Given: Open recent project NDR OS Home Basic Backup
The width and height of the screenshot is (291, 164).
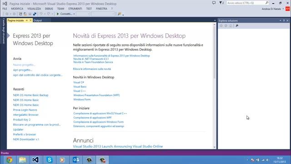Looking at the screenshot, I should (x=30, y=95).
